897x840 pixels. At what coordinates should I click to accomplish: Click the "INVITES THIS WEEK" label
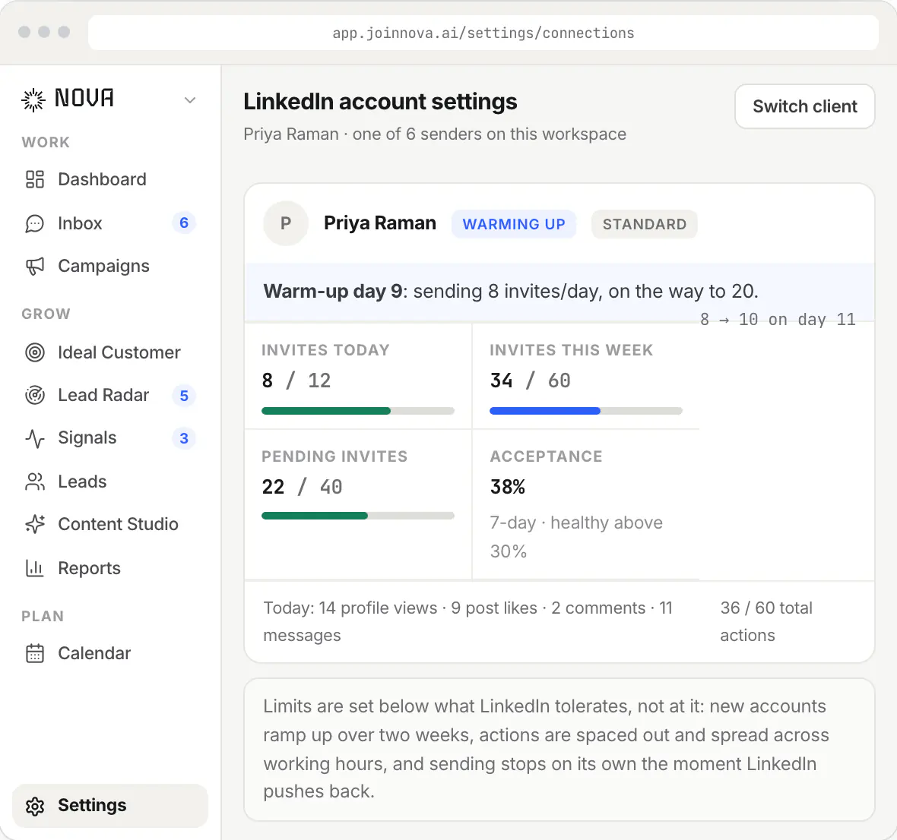571,350
